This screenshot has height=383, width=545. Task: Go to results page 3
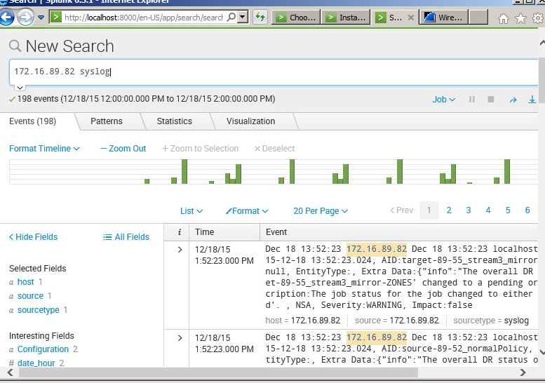tap(469, 210)
